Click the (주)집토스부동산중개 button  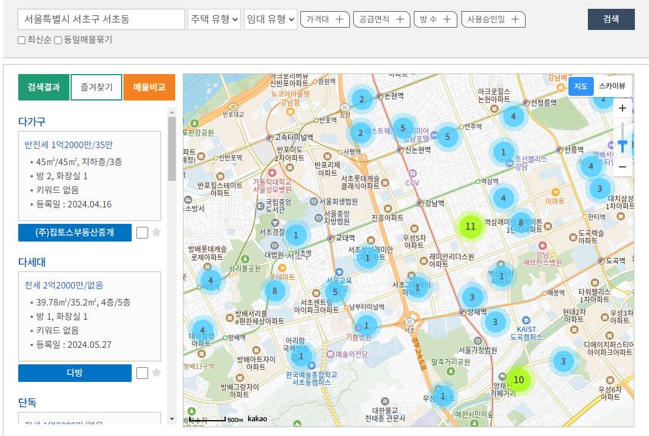[75, 233]
